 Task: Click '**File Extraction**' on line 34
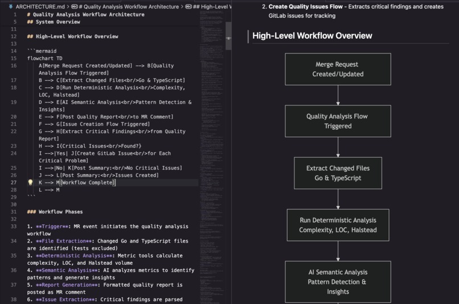[x=64, y=241]
